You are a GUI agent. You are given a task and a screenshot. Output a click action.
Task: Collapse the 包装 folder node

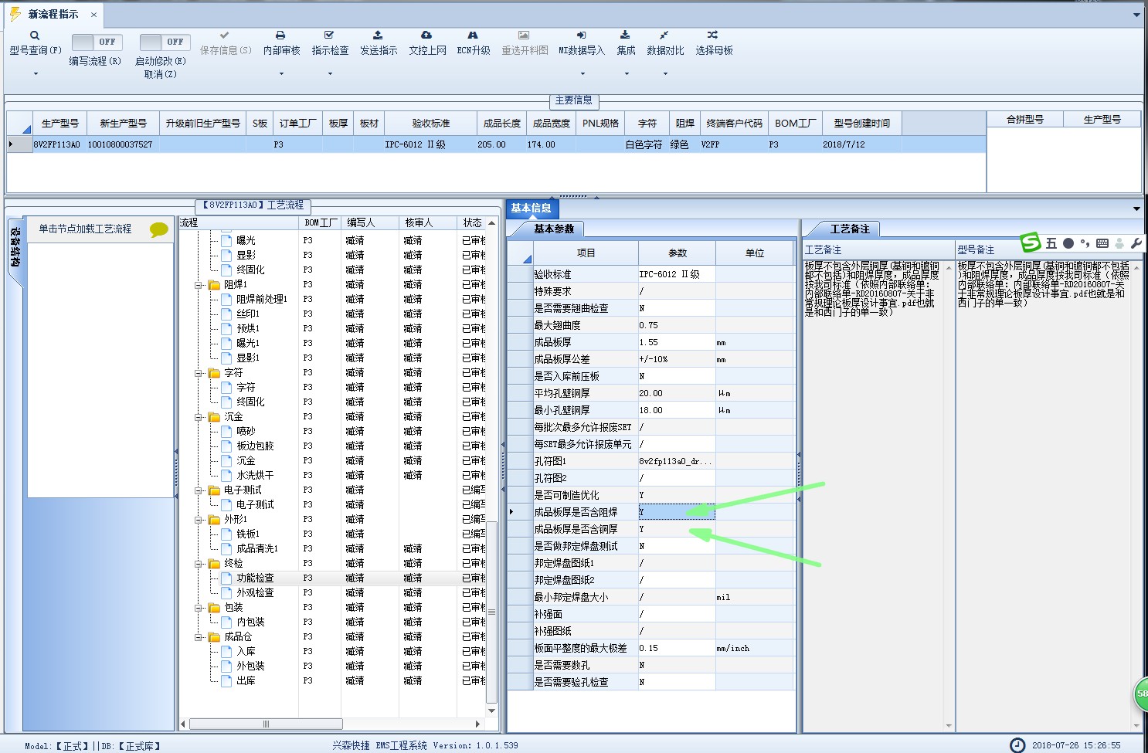click(199, 608)
